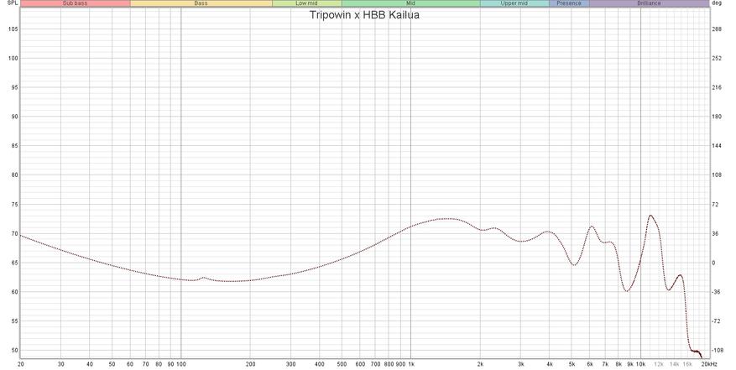Click the 500 frequency axis label
Viewport: 736px width, 370px height.
[x=342, y=364]
